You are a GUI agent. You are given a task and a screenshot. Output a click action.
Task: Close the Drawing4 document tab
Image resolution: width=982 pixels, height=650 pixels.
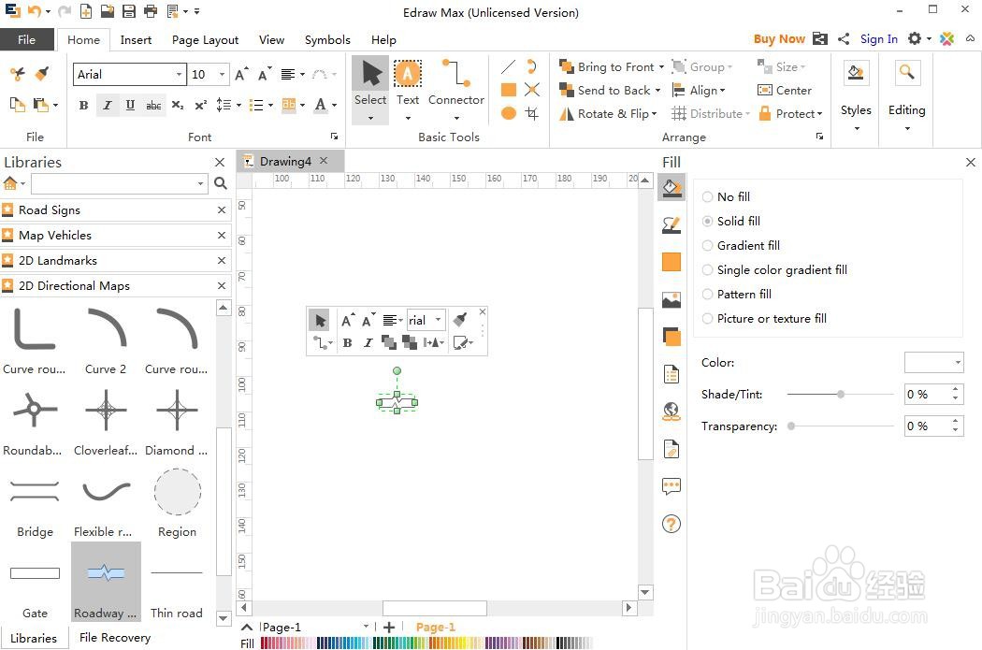point(324,160)
